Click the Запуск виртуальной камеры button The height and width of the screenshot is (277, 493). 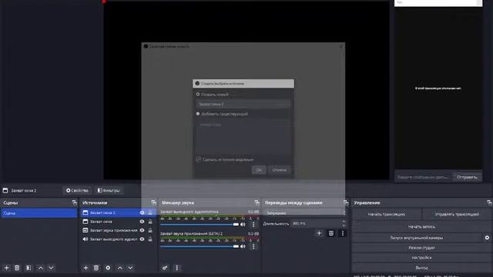[417, 238]
